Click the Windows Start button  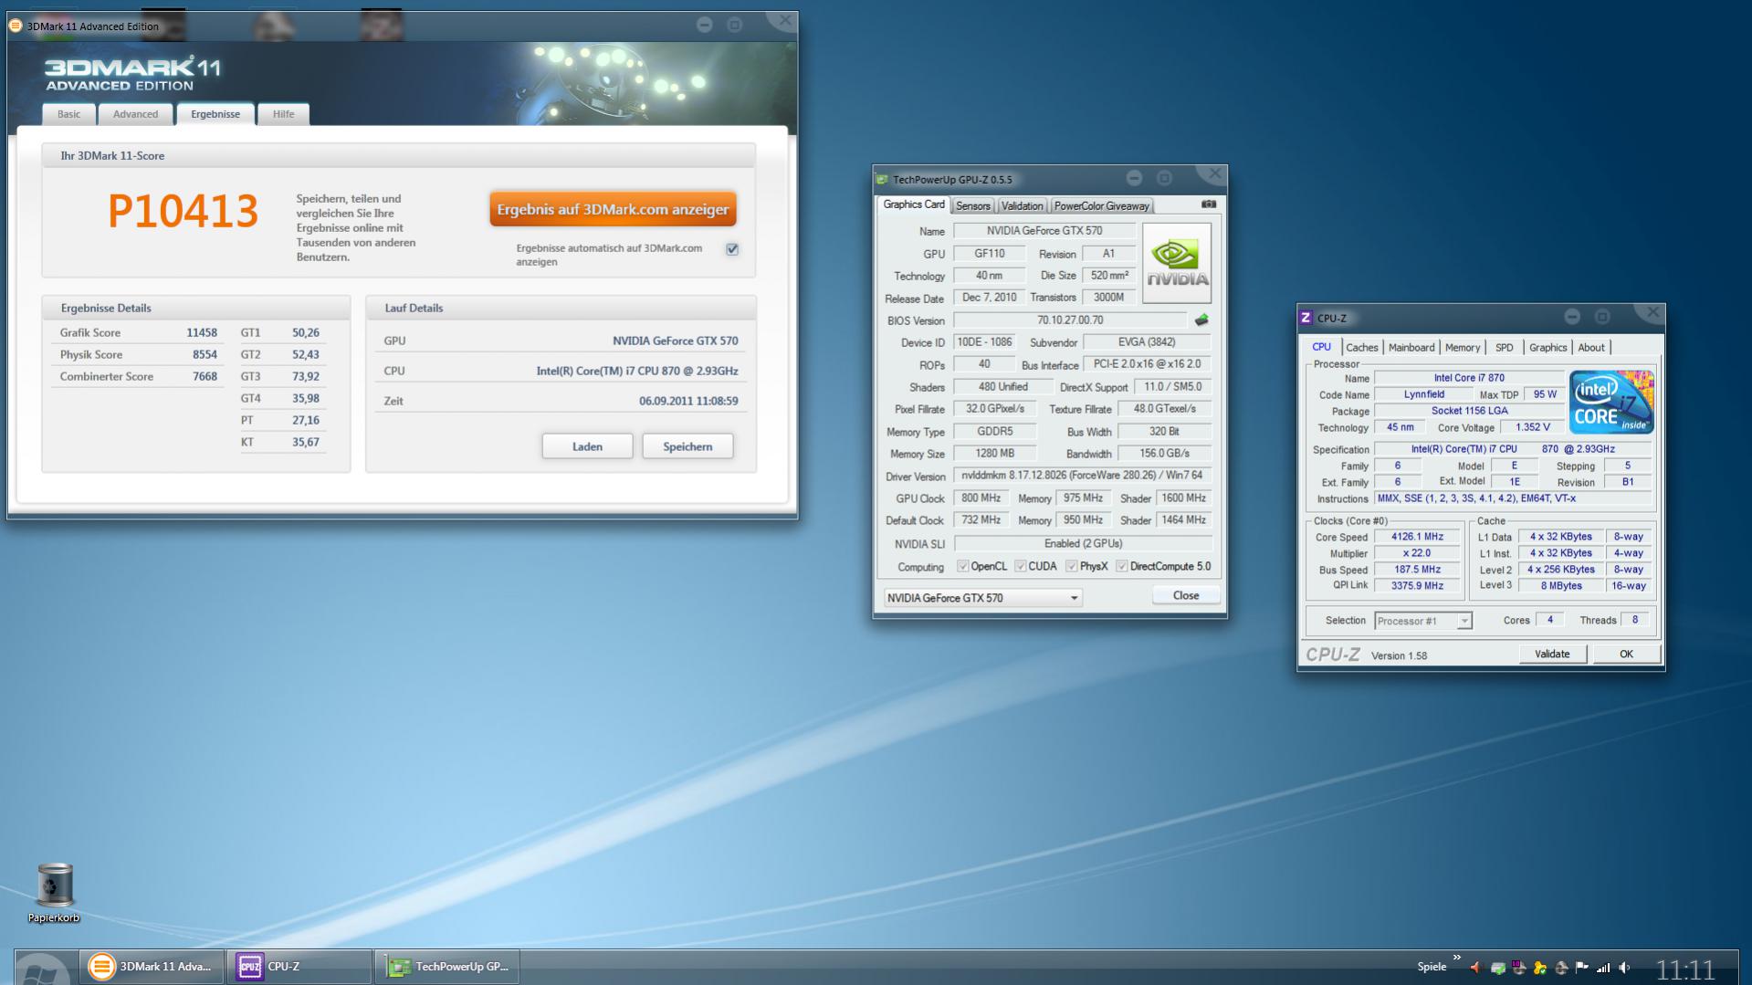click(x=42, y=969)
